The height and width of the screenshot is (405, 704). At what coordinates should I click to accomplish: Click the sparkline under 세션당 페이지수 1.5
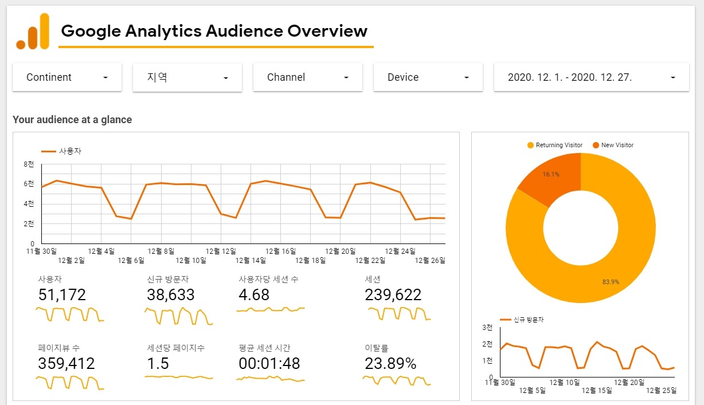pyautogui.click(x=178, y=378)
